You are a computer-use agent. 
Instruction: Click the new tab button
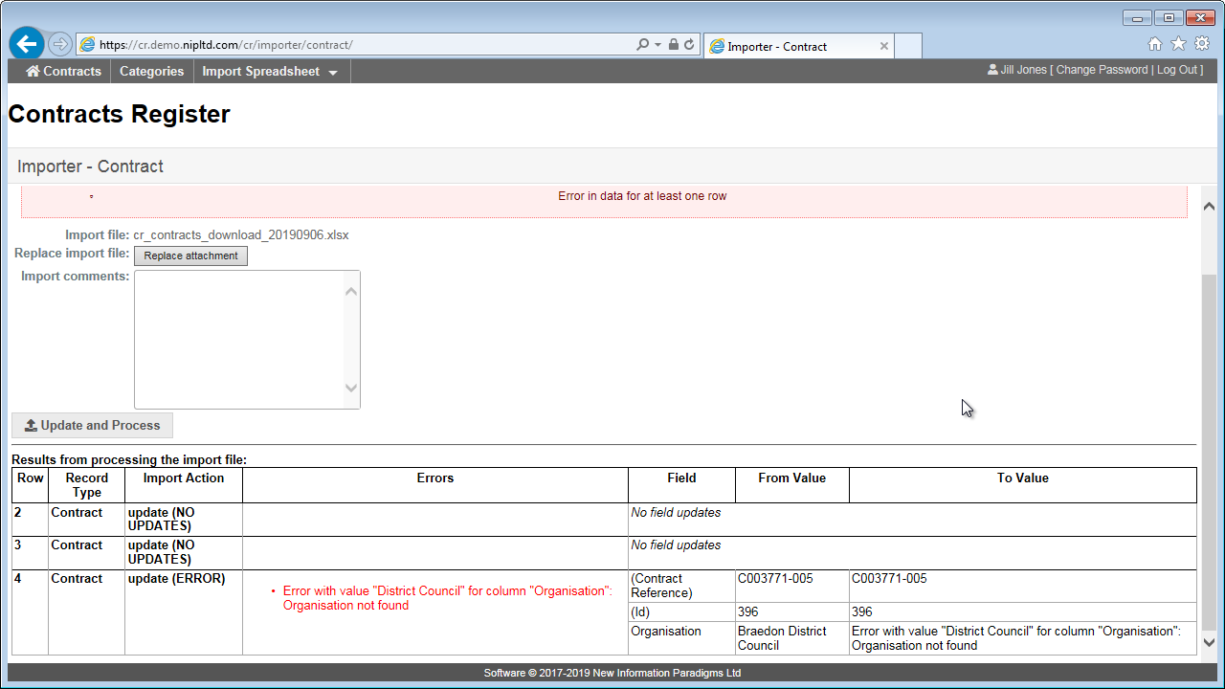point(907,46)
